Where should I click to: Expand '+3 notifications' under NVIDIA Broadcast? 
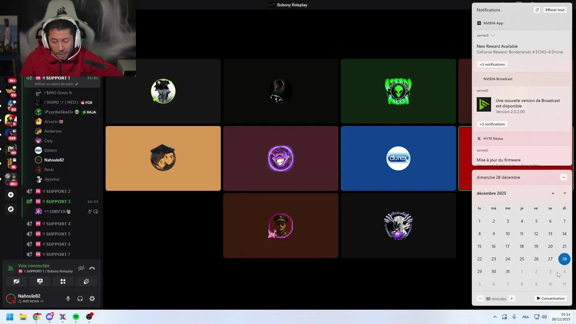click(492, 124)
